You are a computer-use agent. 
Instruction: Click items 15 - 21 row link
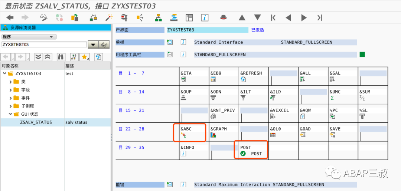pyautogui.click(x=132, y=110)
